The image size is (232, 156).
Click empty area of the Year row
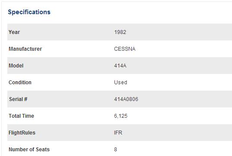pos(178,32)
